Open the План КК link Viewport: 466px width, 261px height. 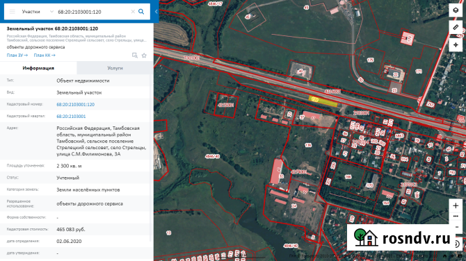[45, 55]
